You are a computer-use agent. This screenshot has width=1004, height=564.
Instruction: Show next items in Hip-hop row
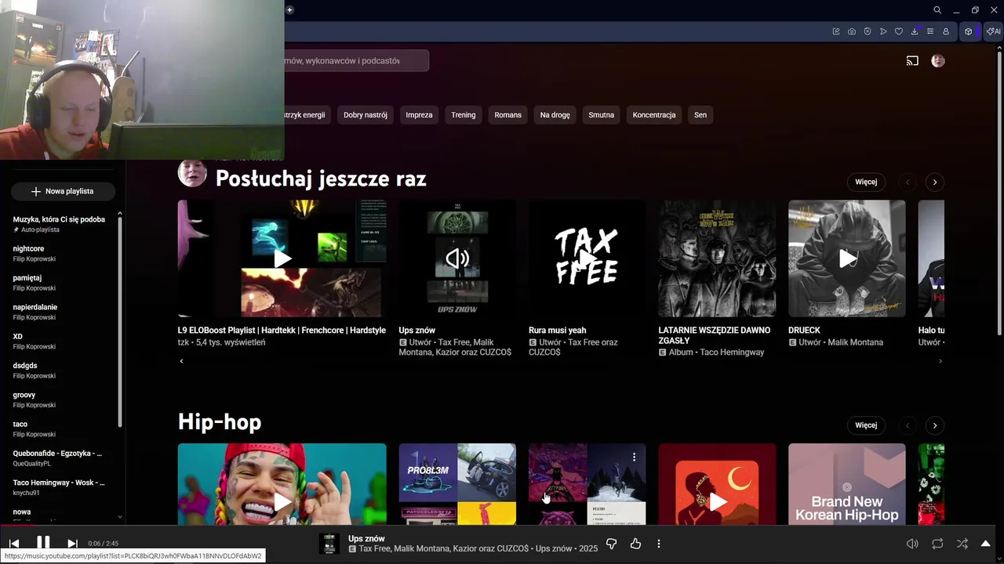click(x=934, y=425)
